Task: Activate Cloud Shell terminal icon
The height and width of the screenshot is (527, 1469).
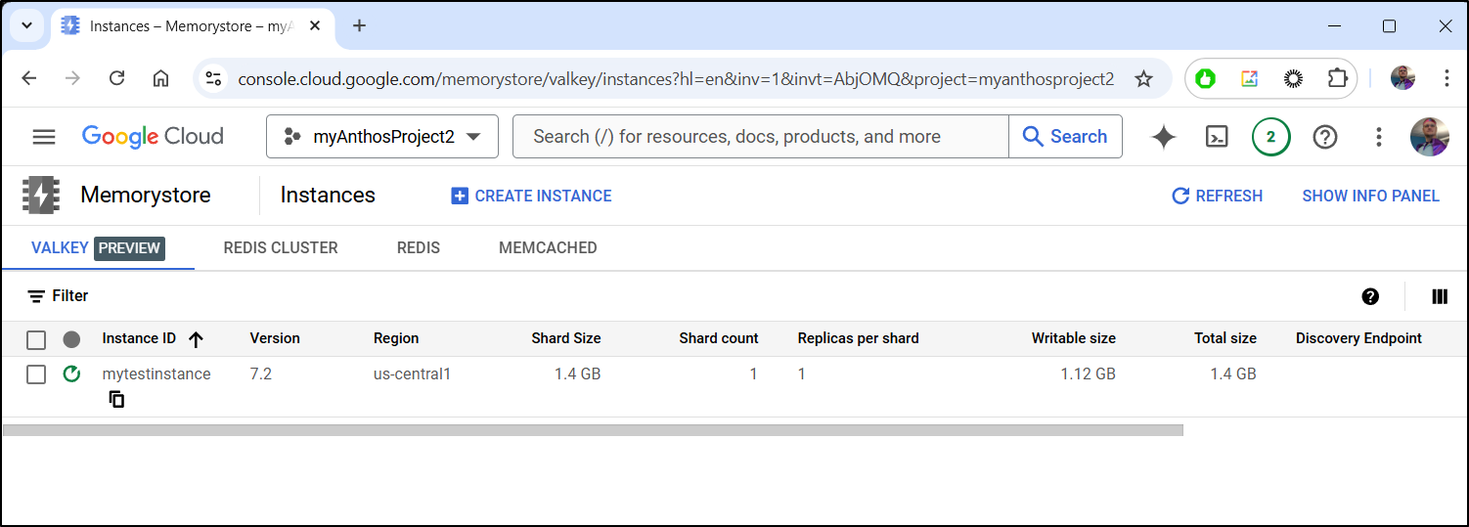Action: [1216, 137]
